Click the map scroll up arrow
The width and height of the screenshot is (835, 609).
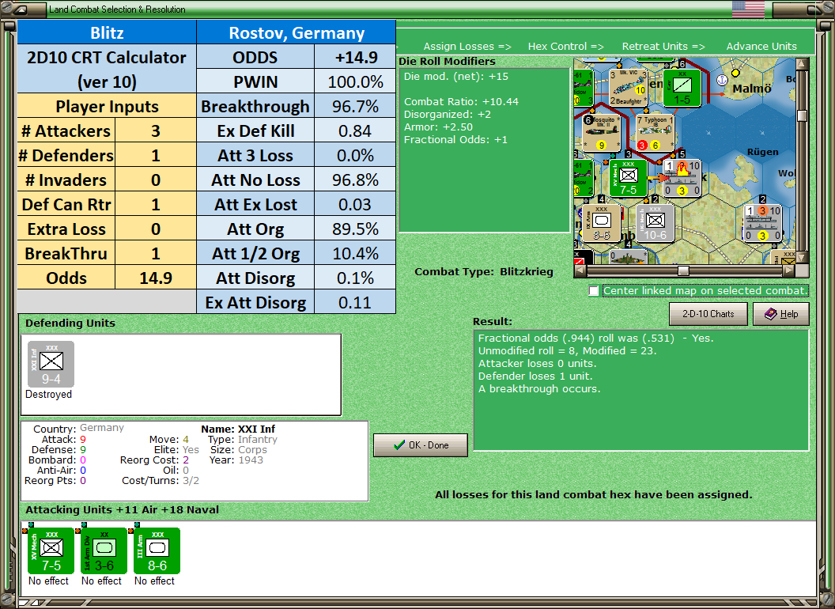[802, 64]
